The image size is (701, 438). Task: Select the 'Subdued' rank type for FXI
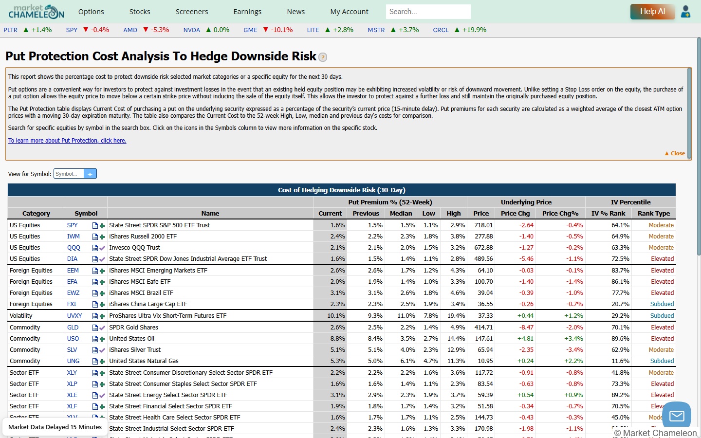pyautogui.click(x=662, y=305)
